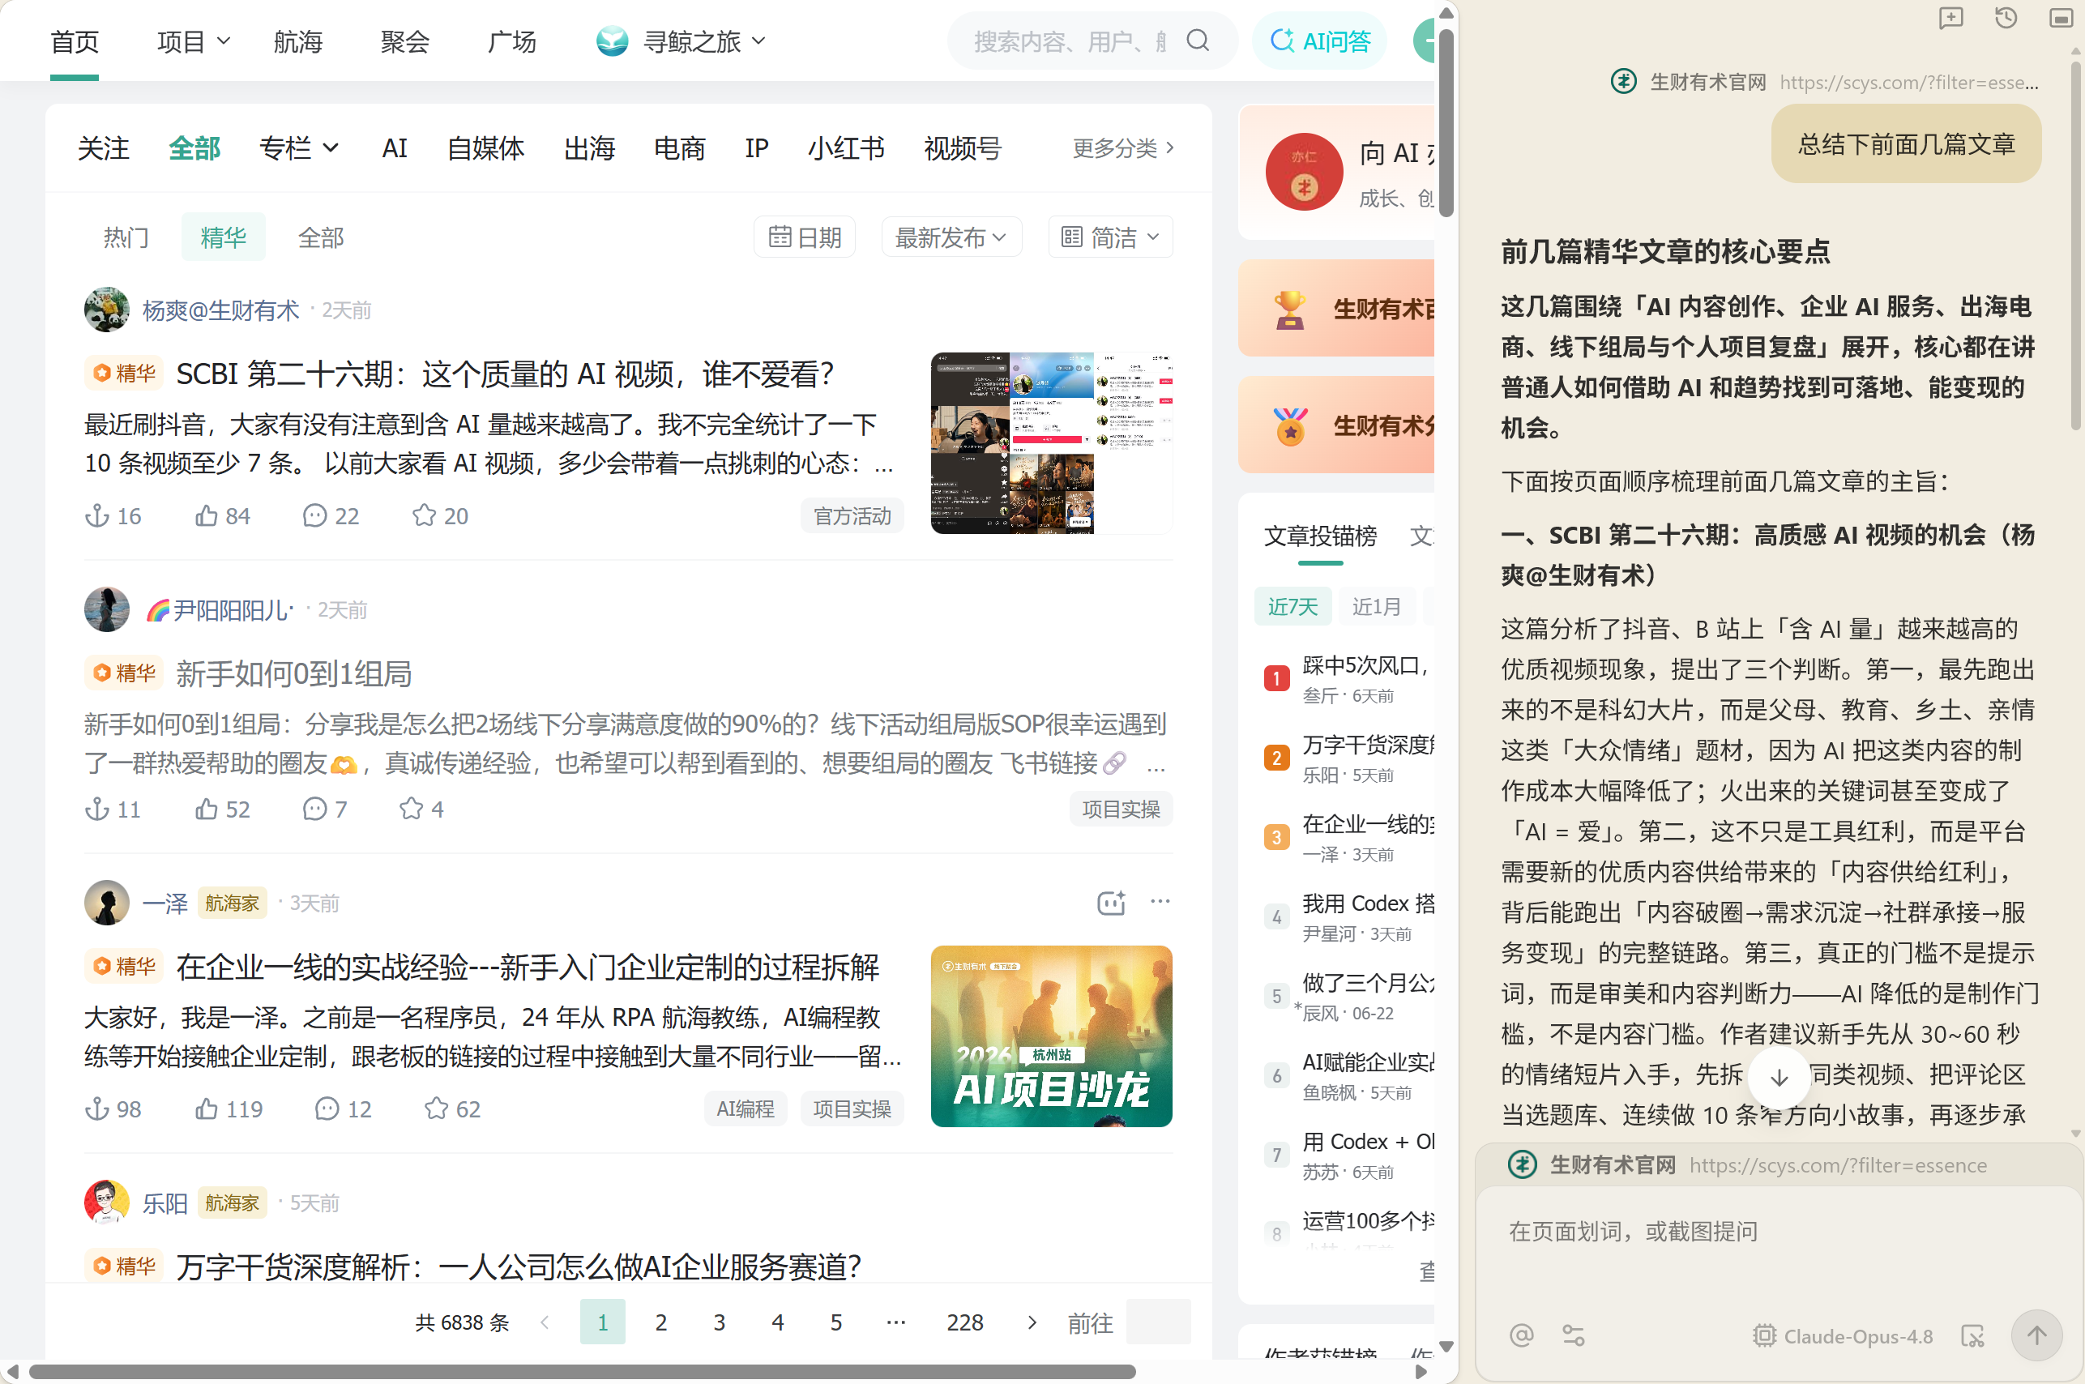This screenshot has width=2085, height=1384.
Task: Go to page 2
Action: coord(660,1322)
